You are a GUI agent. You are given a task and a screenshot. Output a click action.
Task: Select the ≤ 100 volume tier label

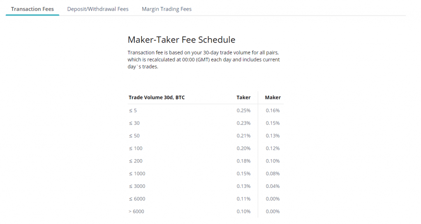(136, 149)
